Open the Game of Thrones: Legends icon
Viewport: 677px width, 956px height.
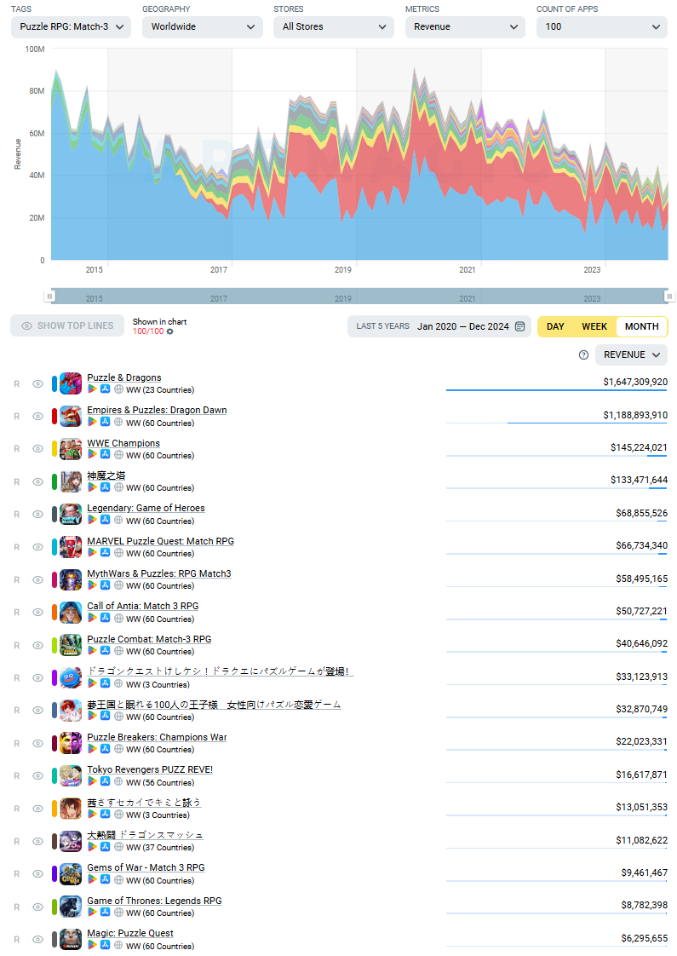[70, 907]
